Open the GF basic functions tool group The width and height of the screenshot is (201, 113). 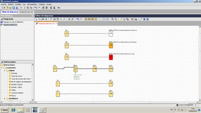[89, 19]
